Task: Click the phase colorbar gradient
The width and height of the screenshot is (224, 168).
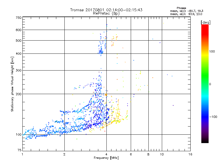Action: point(205,83)
